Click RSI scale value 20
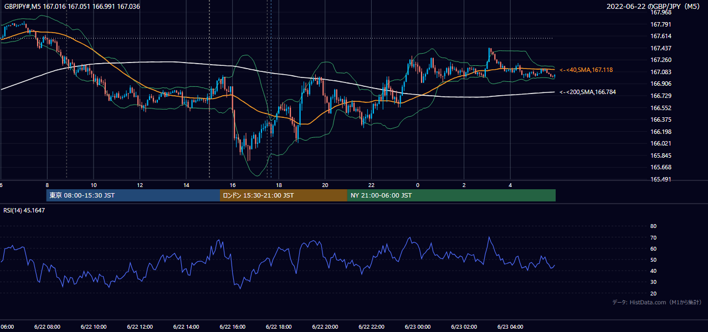Viewport: 708px width, 332px height. [653, 293]
